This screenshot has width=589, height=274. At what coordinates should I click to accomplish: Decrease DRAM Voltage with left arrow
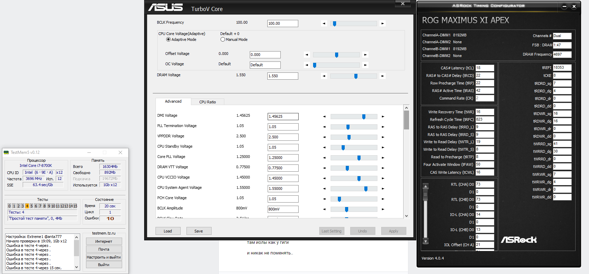tap(324, 76)
